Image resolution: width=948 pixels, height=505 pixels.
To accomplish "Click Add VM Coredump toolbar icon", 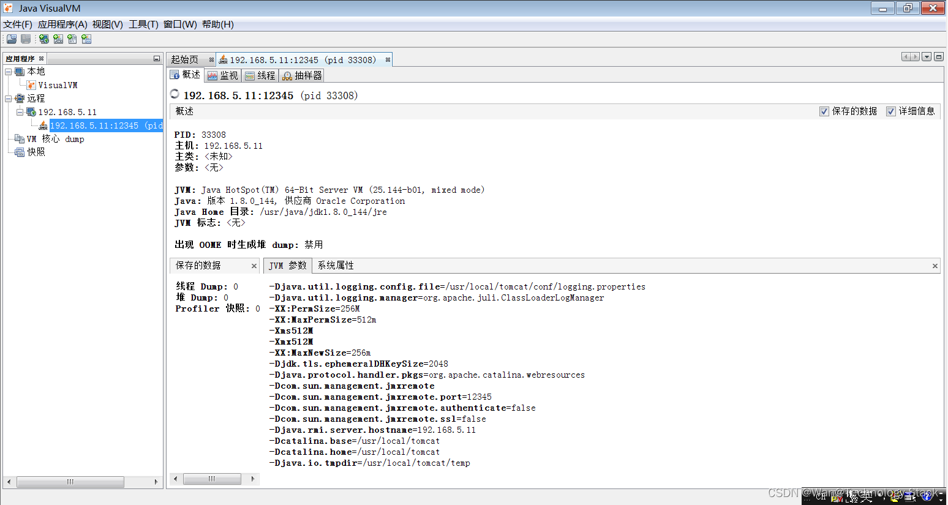I will point(72,39).
